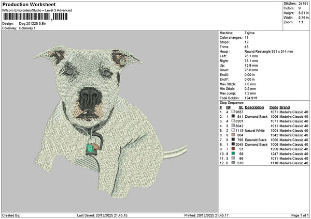Click the hoop size "Round Rectangle 391 x 314 mm"

268,52
